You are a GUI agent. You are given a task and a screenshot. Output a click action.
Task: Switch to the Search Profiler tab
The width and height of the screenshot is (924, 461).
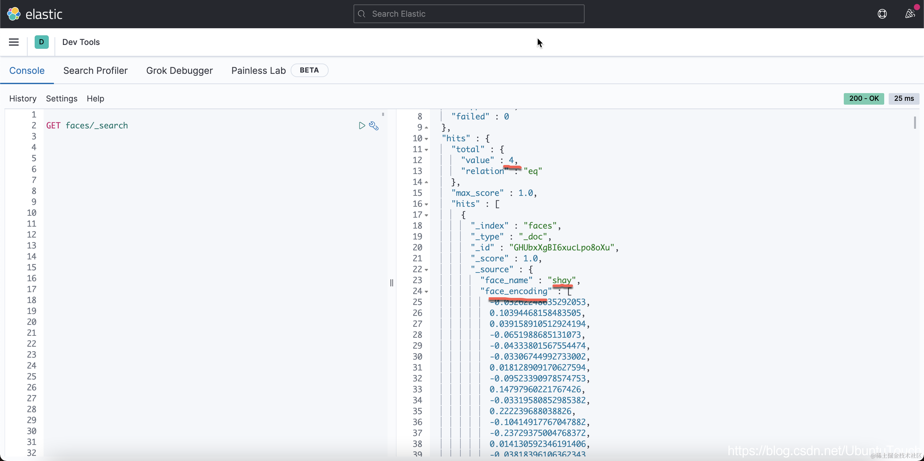pos(95,70)
